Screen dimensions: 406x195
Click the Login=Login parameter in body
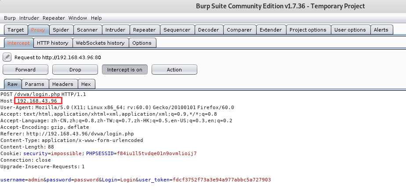coord(119,180)
